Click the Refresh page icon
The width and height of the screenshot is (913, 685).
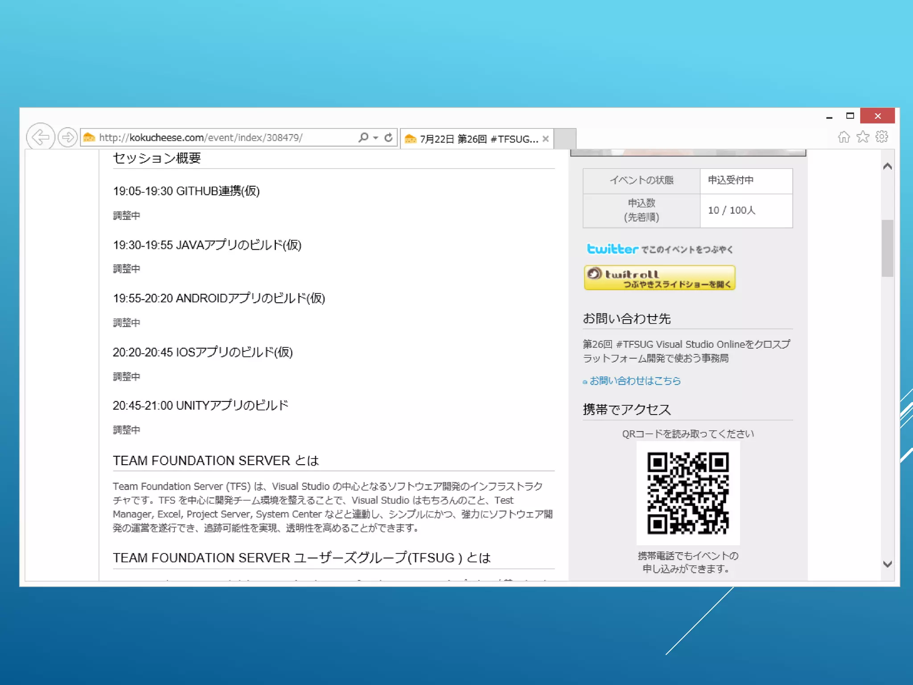(x=388, y=137)
